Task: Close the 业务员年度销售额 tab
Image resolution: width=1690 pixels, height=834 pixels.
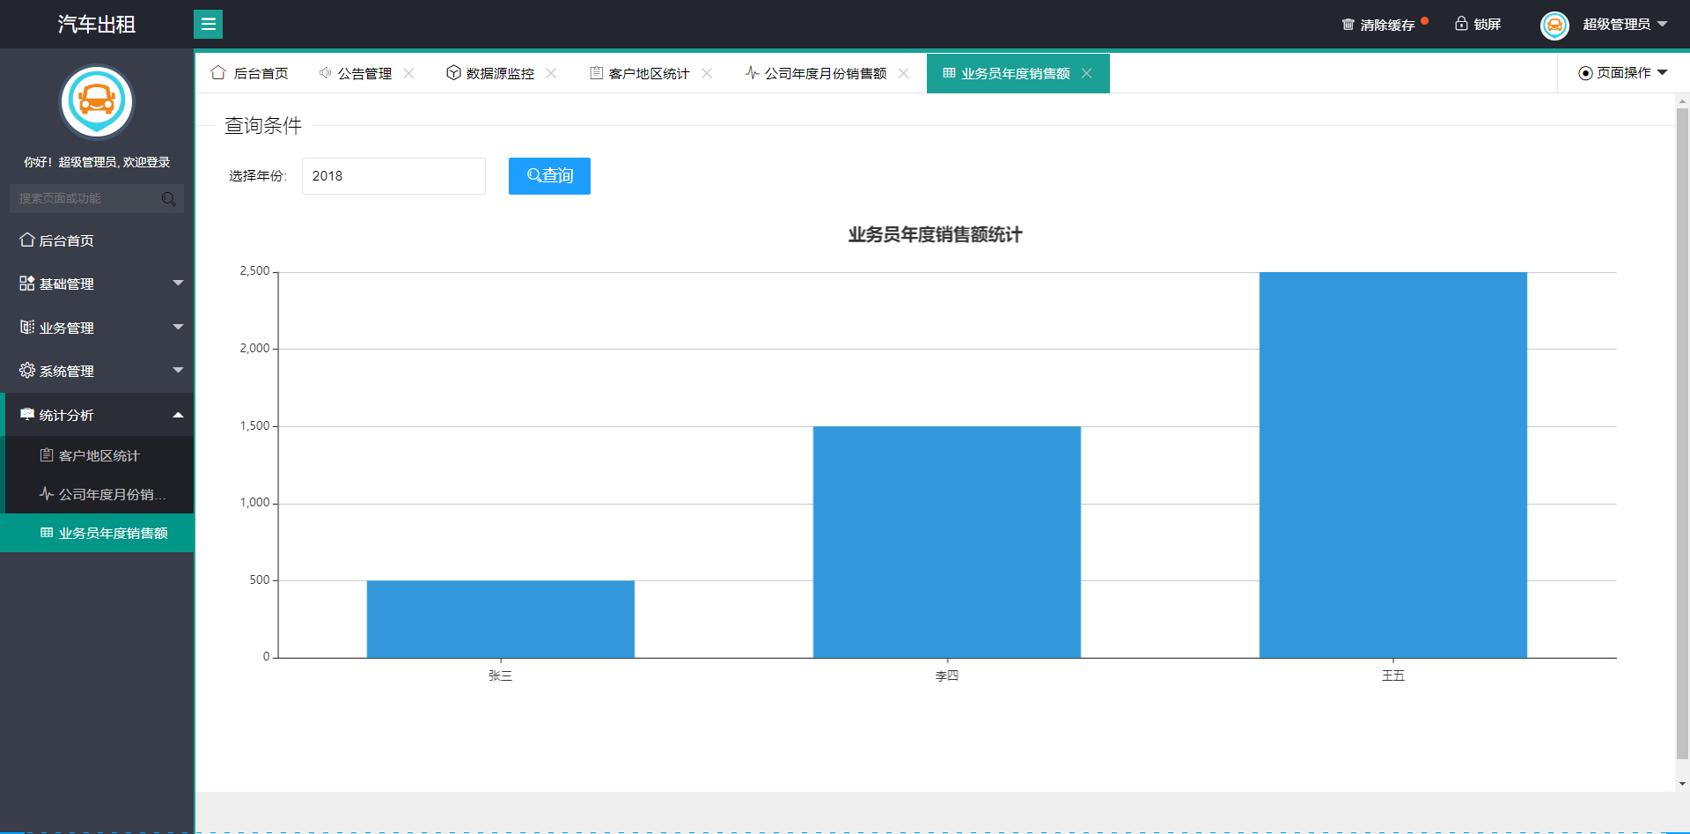Action: 1087,73
